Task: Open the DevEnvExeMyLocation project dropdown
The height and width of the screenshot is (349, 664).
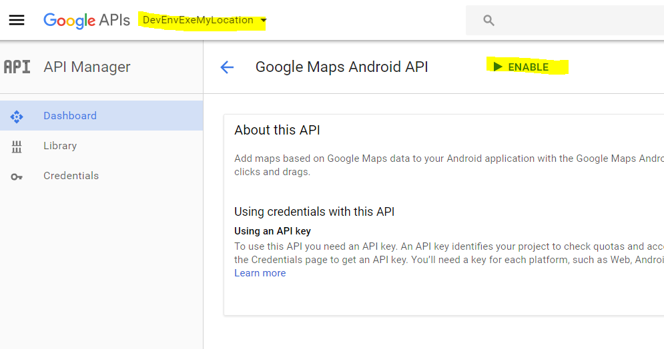Action: [204, 20]
